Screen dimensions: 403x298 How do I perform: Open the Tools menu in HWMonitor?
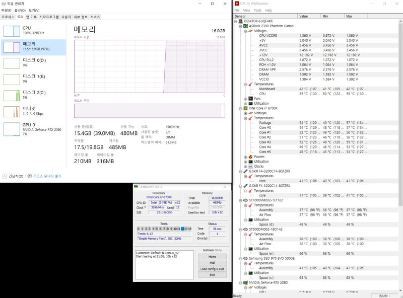pyautogui.click(x=258, y=10)
